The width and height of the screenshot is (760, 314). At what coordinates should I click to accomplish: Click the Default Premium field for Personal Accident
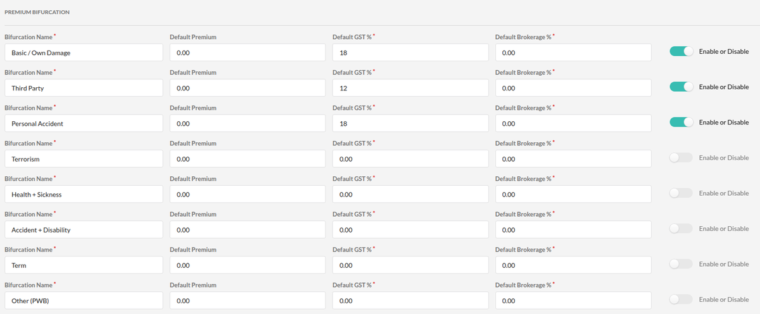247,123
